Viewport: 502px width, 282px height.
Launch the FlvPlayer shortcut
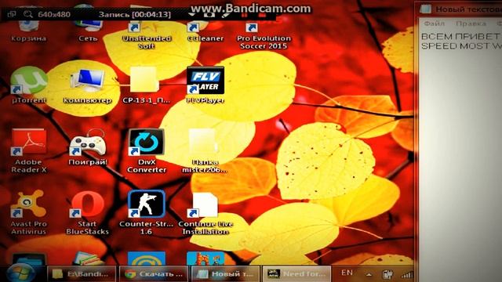coord(206,85)
